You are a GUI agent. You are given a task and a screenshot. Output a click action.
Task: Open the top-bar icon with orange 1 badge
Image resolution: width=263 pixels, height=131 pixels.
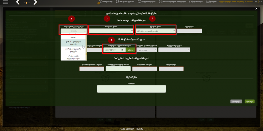[100, 2]
